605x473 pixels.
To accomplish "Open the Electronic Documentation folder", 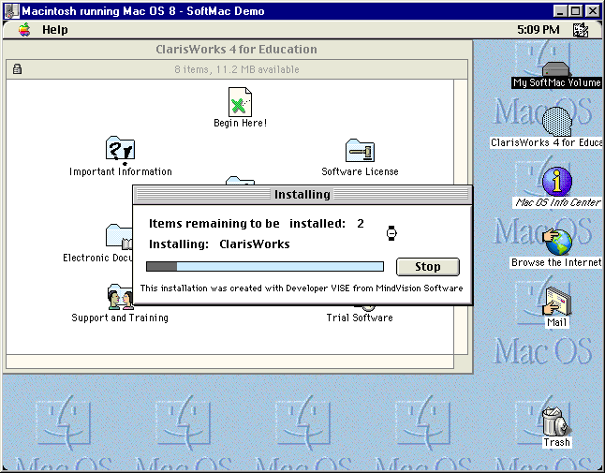I will [119, 236].
